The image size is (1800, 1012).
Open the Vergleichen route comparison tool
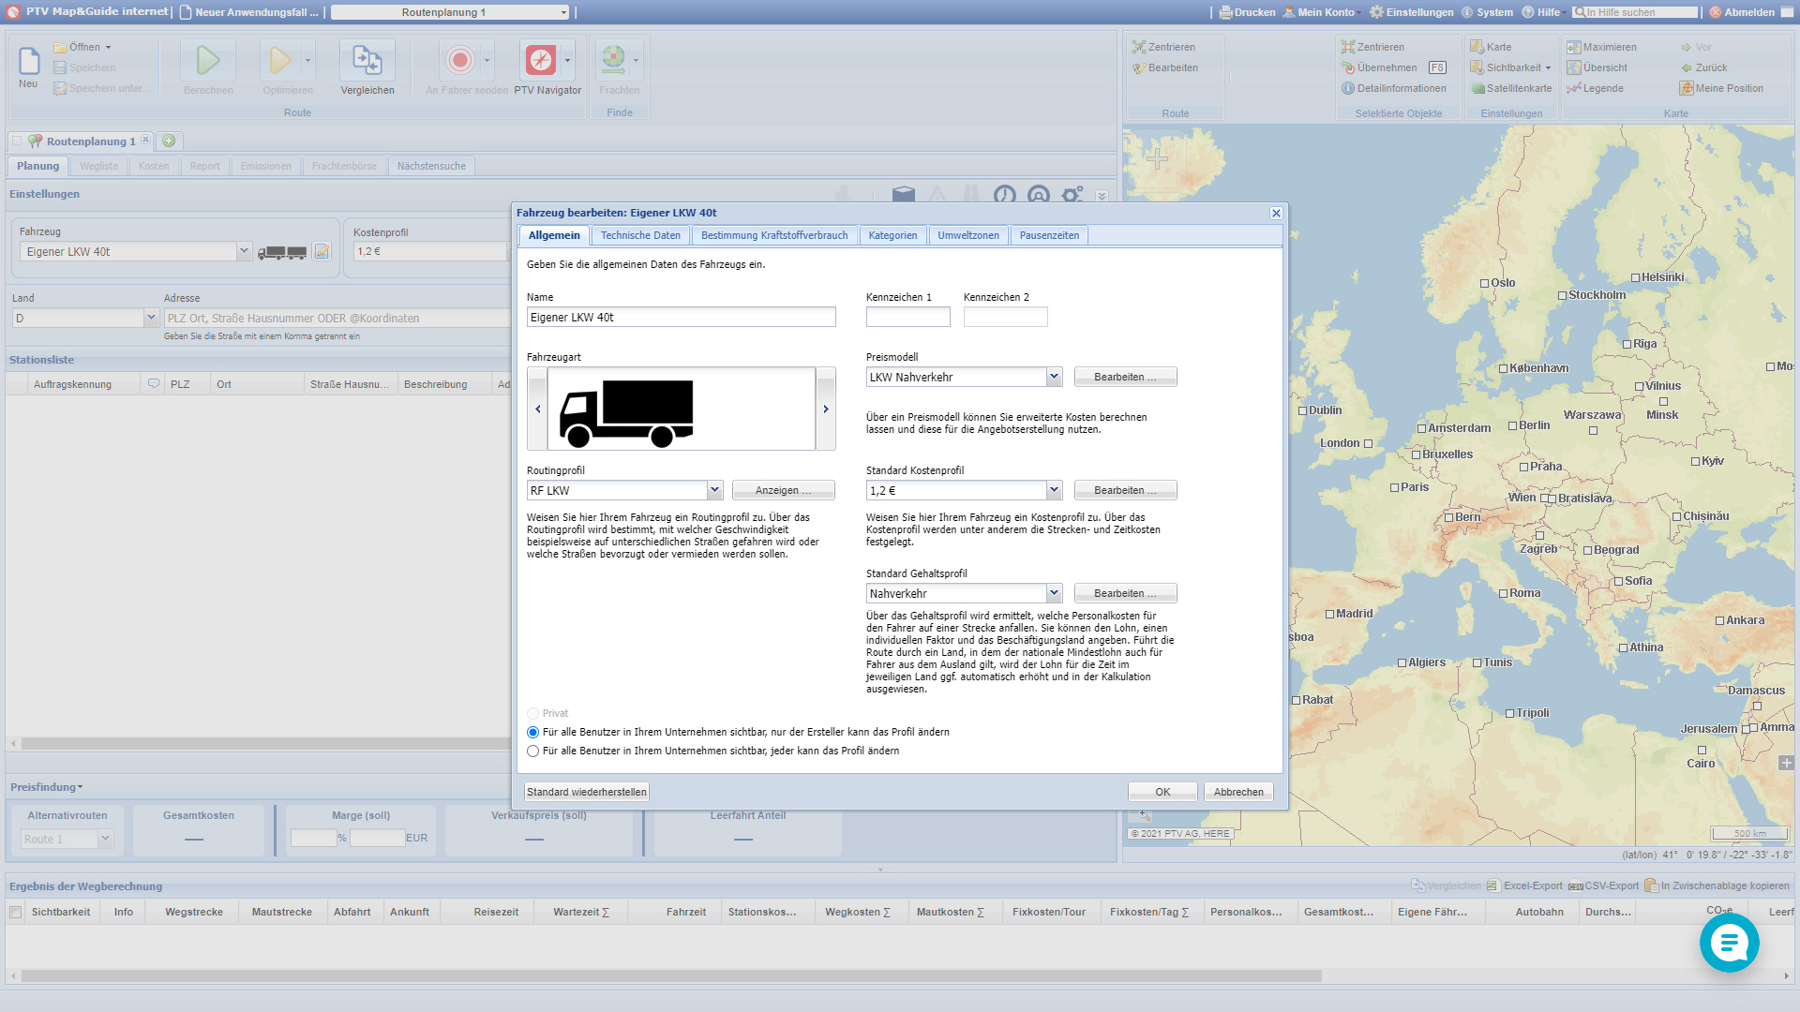[367, 61]
